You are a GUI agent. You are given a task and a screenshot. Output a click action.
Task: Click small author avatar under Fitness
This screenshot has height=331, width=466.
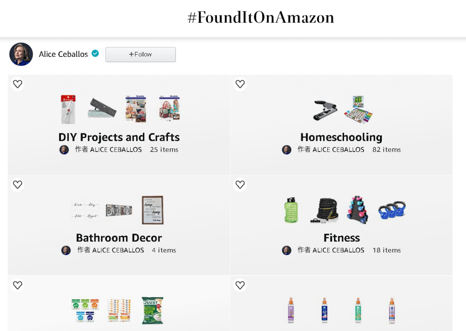(x=286, y=250)
